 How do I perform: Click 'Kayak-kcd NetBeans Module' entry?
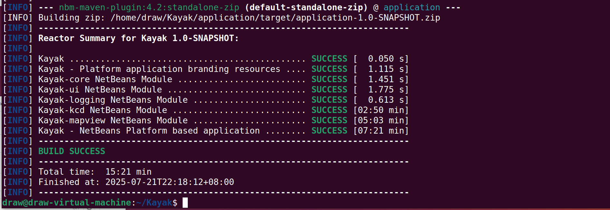tap(103, 110)
